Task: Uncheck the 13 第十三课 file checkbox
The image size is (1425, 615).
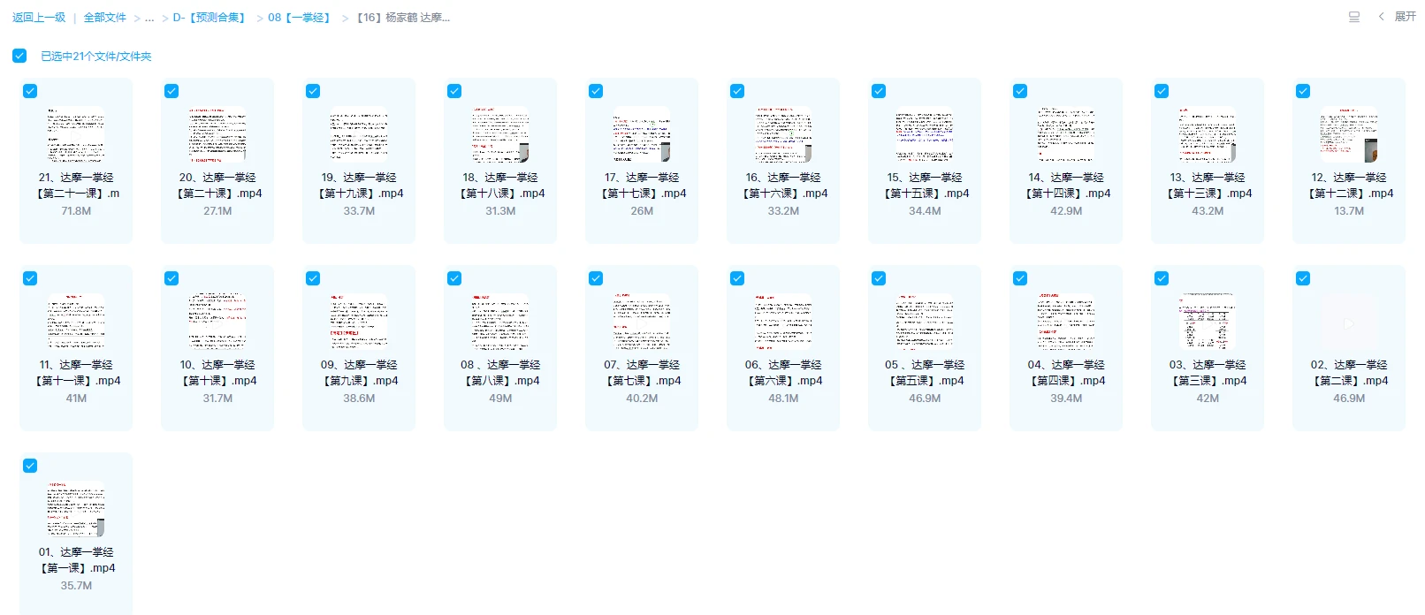Action: [x=1162, y=91]
